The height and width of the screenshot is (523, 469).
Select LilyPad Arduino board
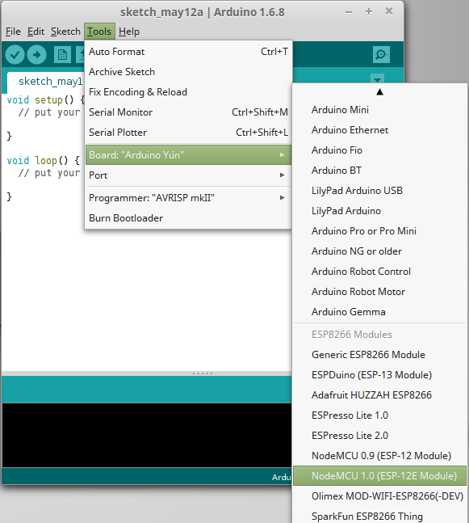[x=379, y=211]
